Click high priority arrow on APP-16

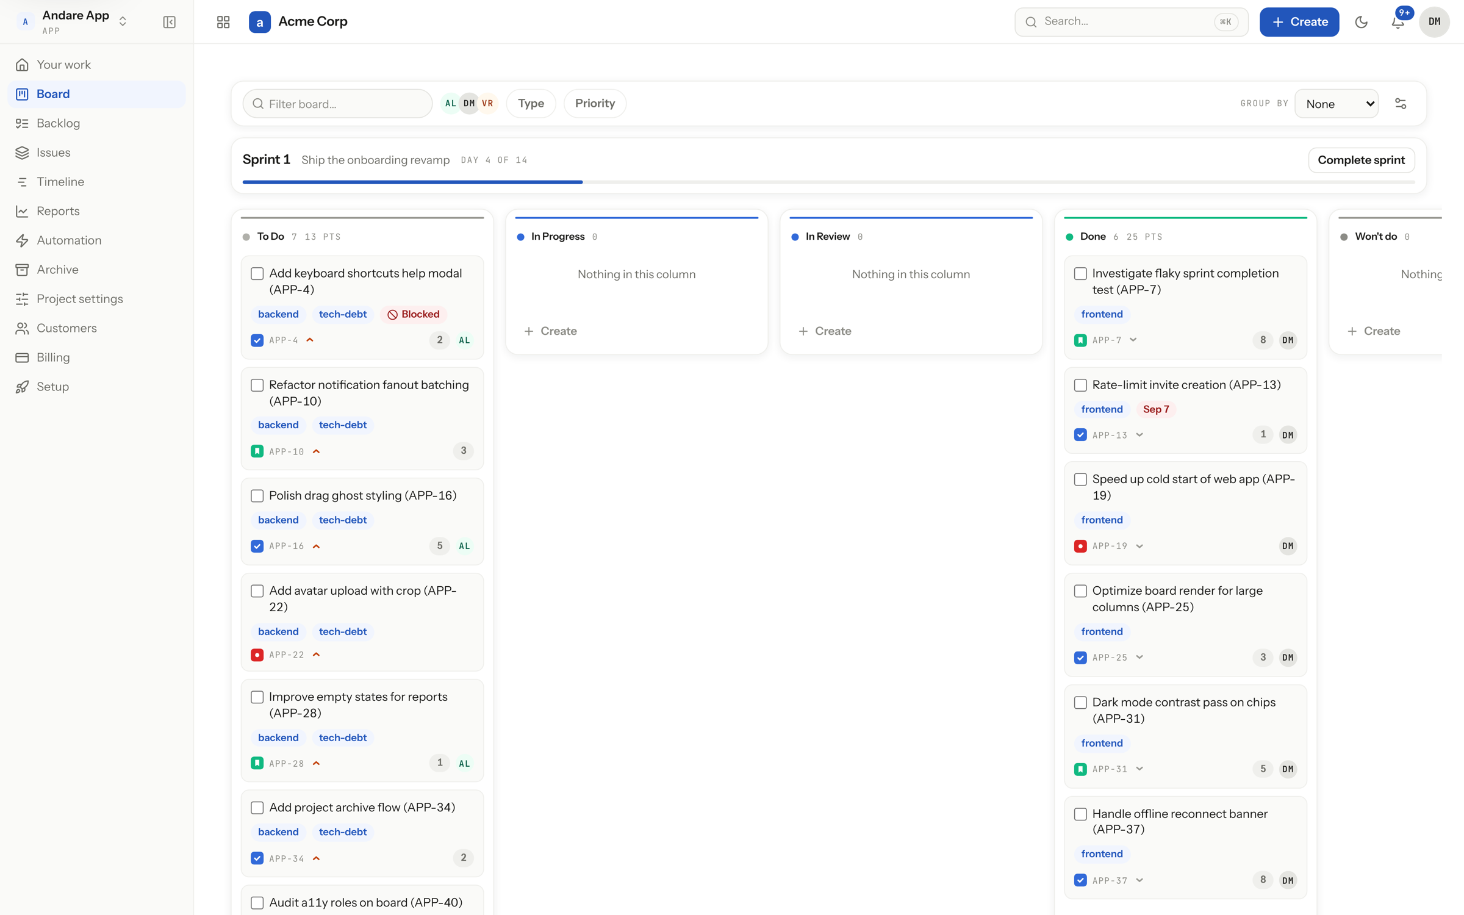316,547
